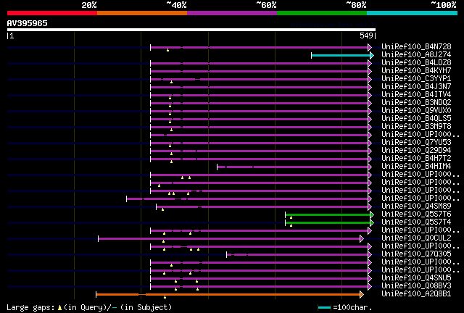Click the cyan arrowhead ending the A8J274 bar

coord(372,55)
